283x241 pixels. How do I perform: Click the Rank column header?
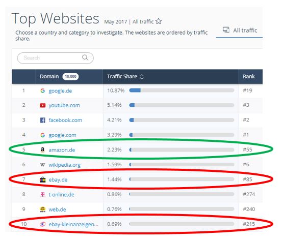248,76
